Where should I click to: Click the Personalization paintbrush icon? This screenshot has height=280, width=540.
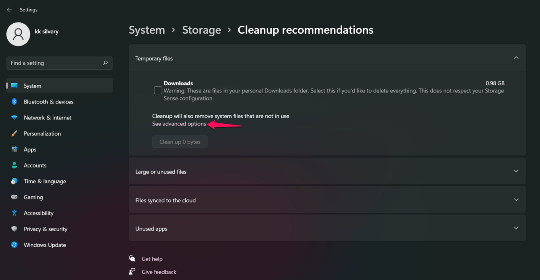tap(14, 133)
